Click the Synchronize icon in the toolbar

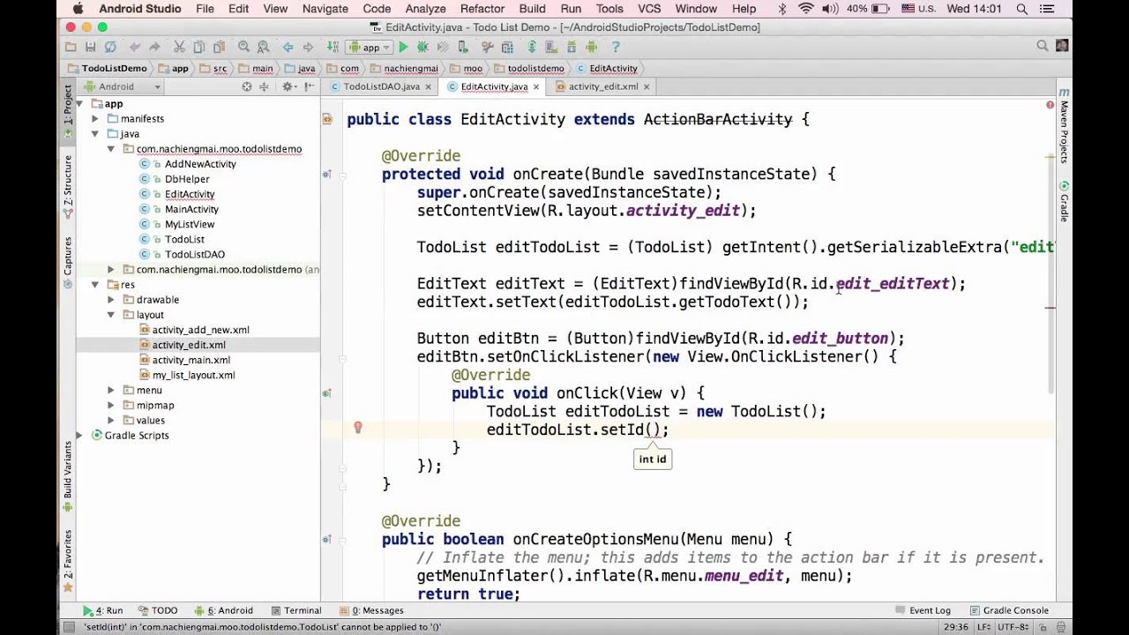(x=110, y=47)
